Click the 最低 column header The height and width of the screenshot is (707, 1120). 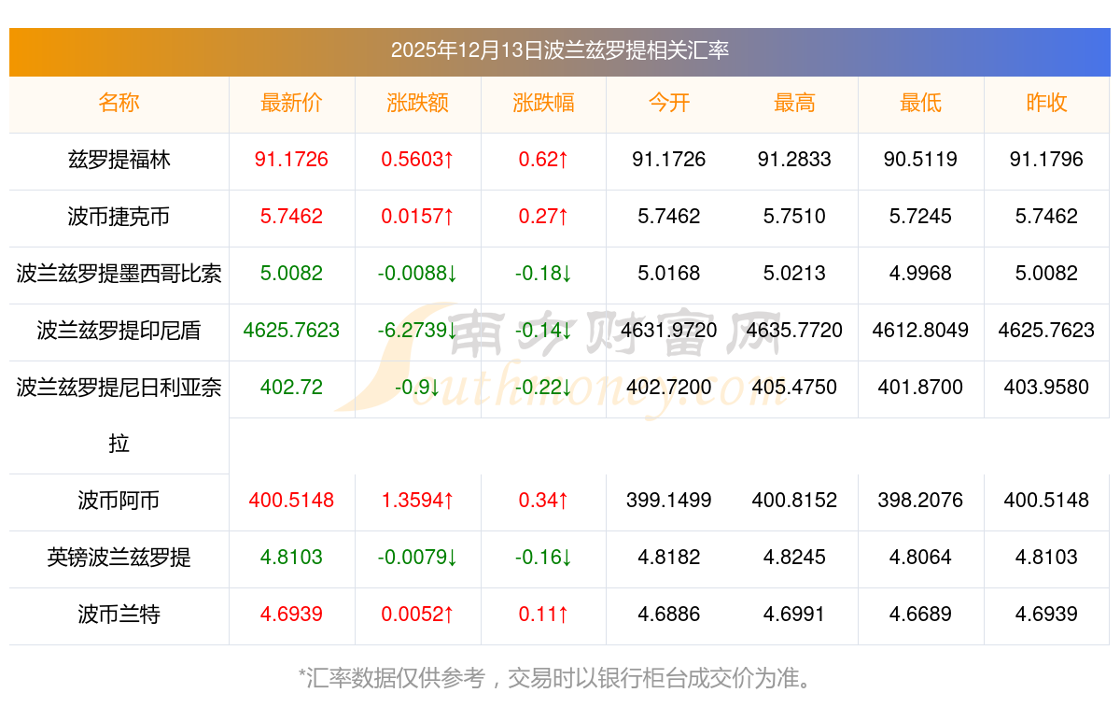pos(920,103)
